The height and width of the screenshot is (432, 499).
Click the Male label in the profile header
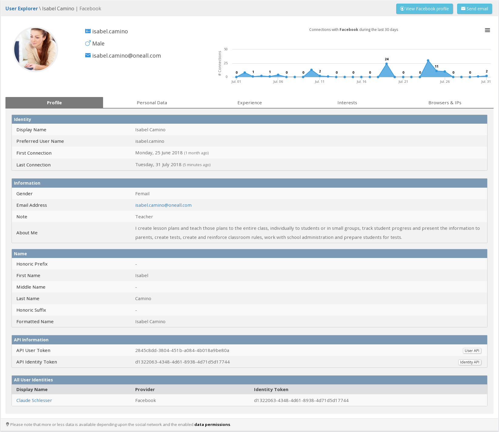click(x=98, y=44)
